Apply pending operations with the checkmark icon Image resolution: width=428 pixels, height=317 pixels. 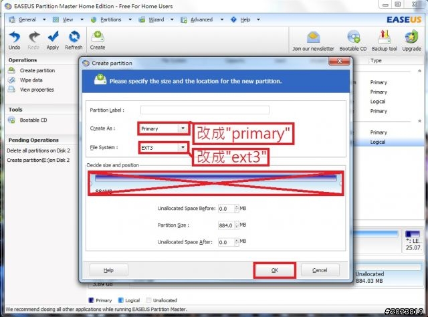[x=53, y=40]
